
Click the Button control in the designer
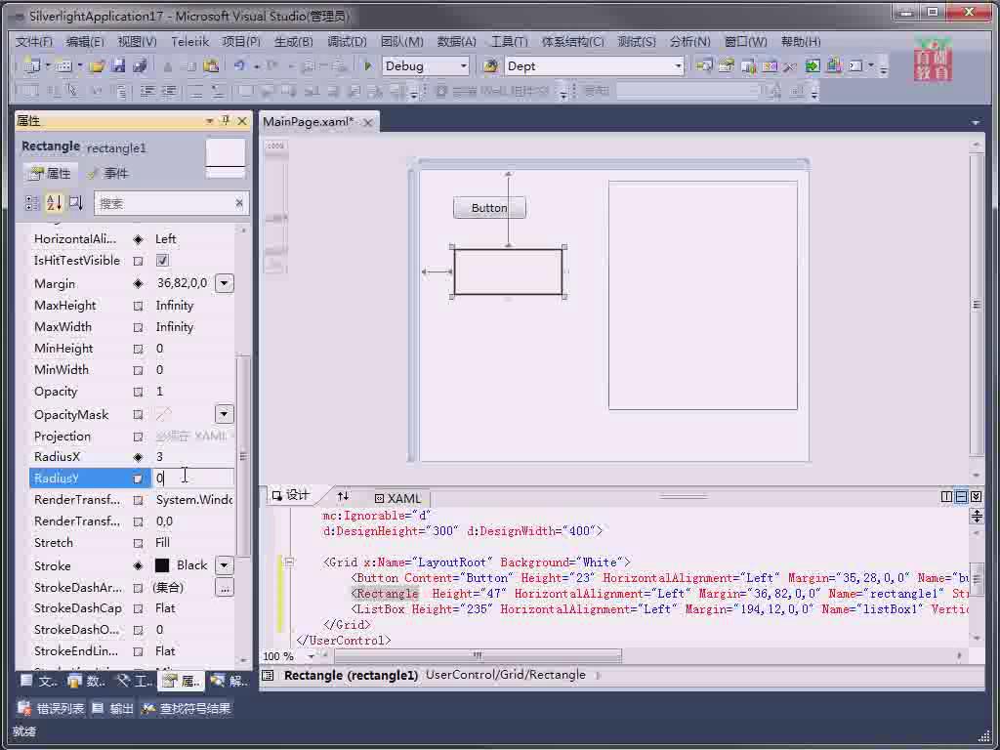click(489, 208)
